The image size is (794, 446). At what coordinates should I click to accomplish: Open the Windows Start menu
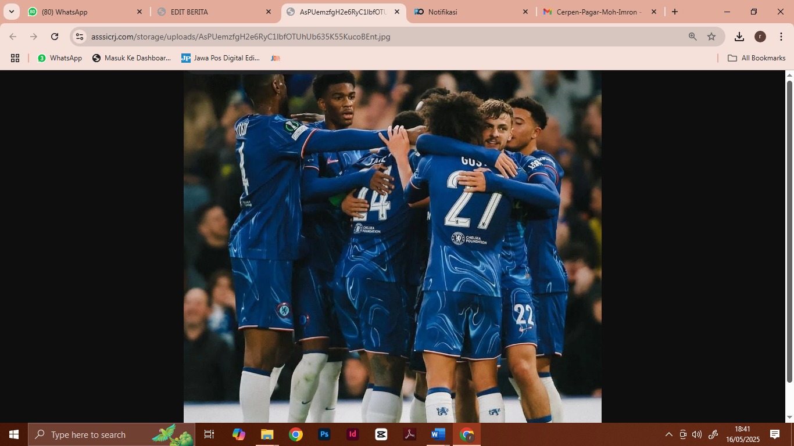tap(14, 434)
